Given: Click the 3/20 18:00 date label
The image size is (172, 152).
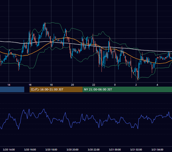Looking at the screenshot, I should click(51, 149).
